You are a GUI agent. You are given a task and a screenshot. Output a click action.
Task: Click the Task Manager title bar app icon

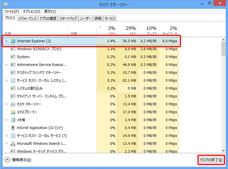coord(5,4)
